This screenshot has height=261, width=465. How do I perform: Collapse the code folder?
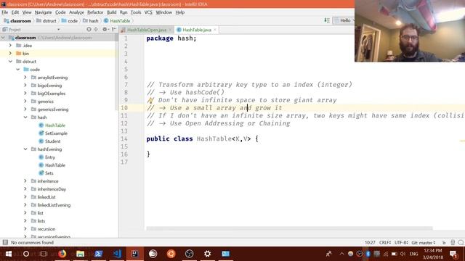coord(17,70)
